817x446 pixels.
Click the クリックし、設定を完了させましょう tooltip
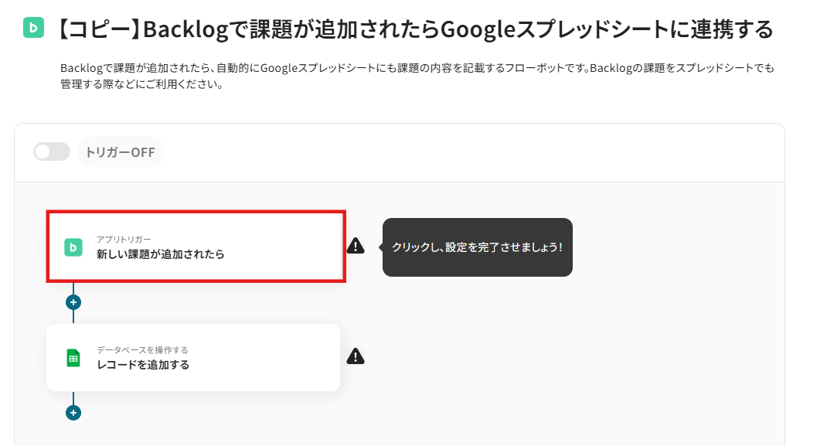[x=477, y=247]
